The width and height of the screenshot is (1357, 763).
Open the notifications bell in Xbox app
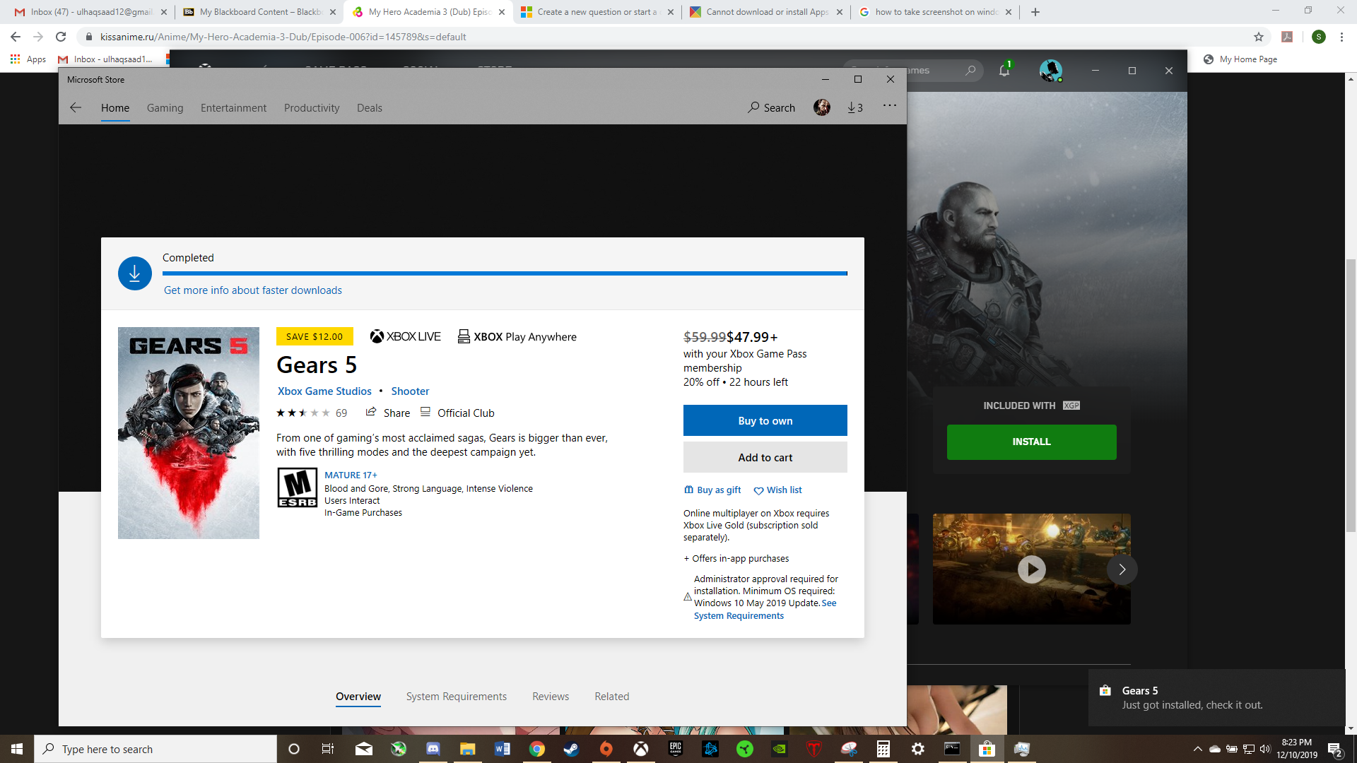[1004, 71]
